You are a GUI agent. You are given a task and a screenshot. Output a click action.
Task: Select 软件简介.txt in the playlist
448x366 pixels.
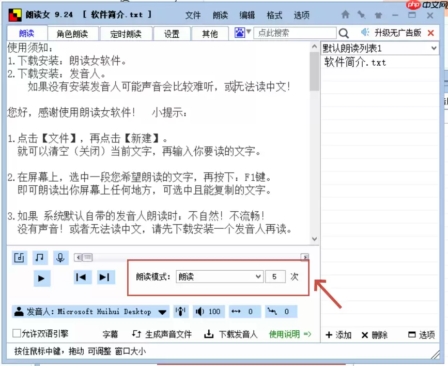point(355,62)
